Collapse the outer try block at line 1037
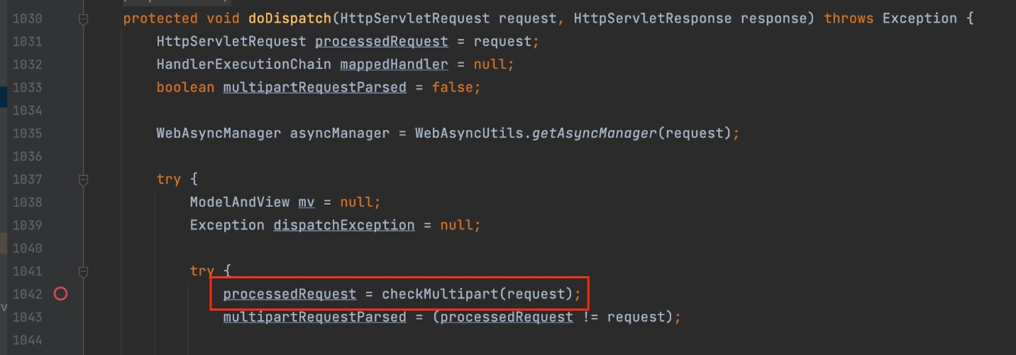The image size is (1016, 355). [x=83, y=180]
